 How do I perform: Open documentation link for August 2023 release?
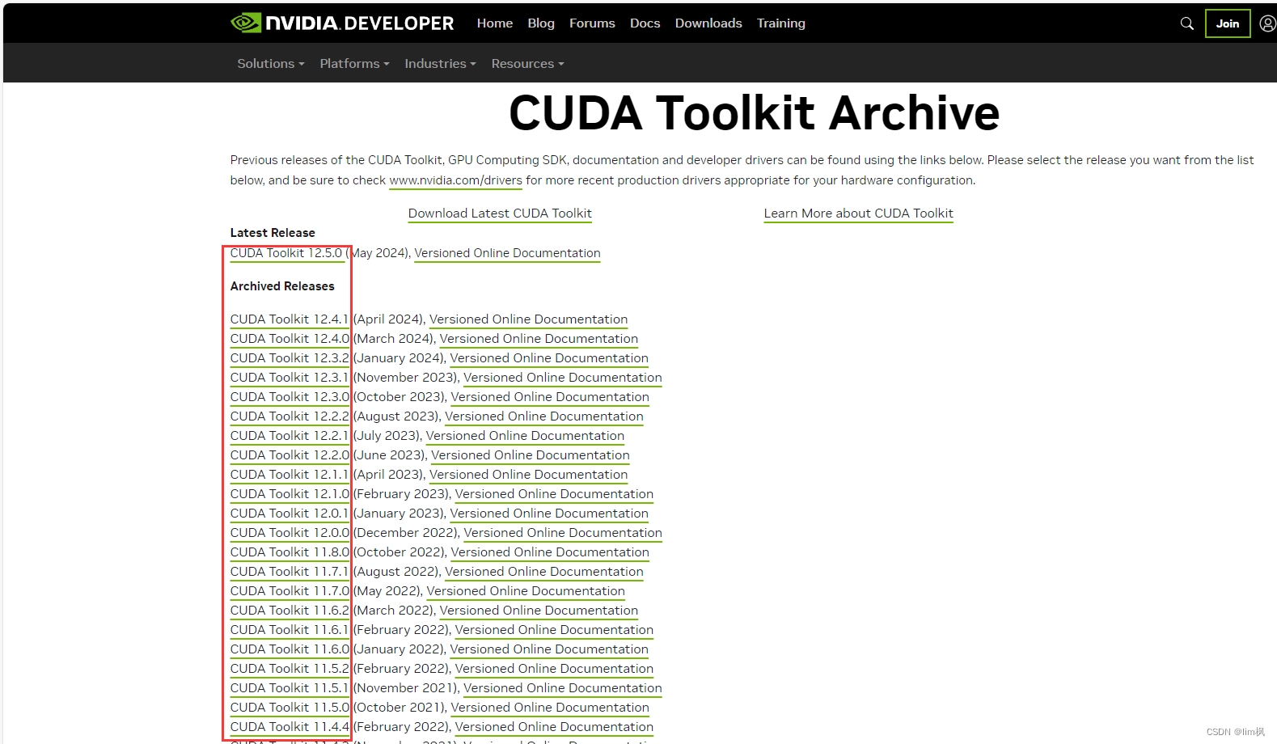[x=543, y=416]
